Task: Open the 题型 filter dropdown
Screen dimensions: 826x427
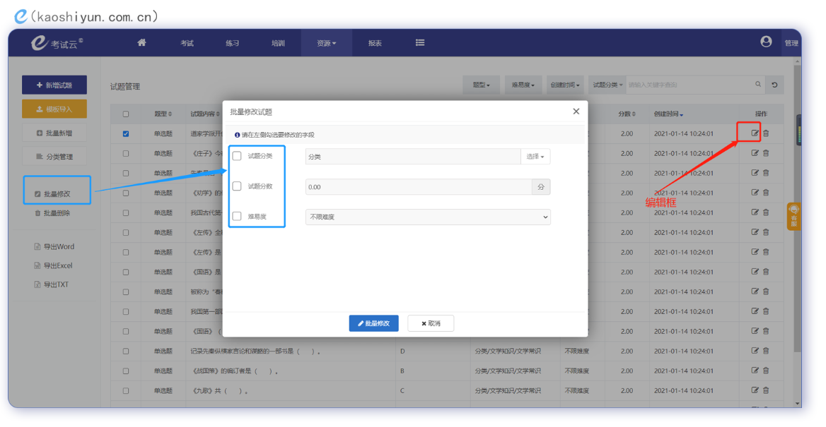Action: tap(481, 85)
